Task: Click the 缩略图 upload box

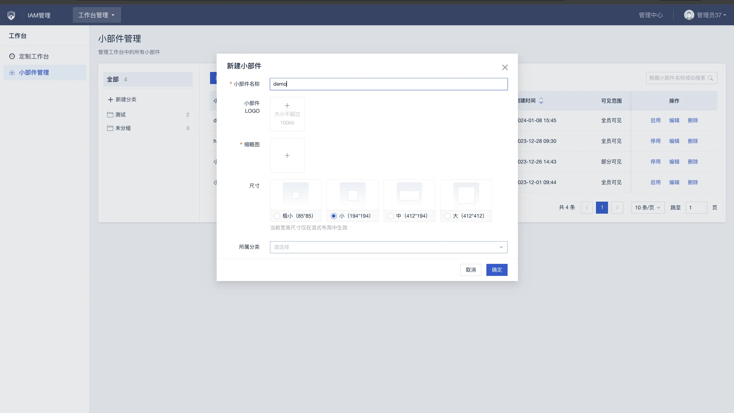Action: [287, 155]
